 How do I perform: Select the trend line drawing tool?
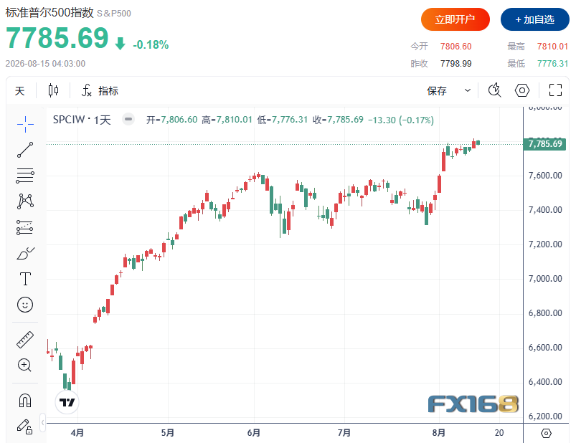(x=25, y=150)
